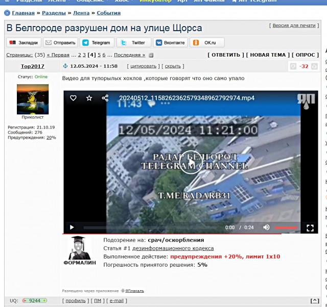Click the ФОРМАЛИН moderator image
327x307 pixels.
pos(80,250)
